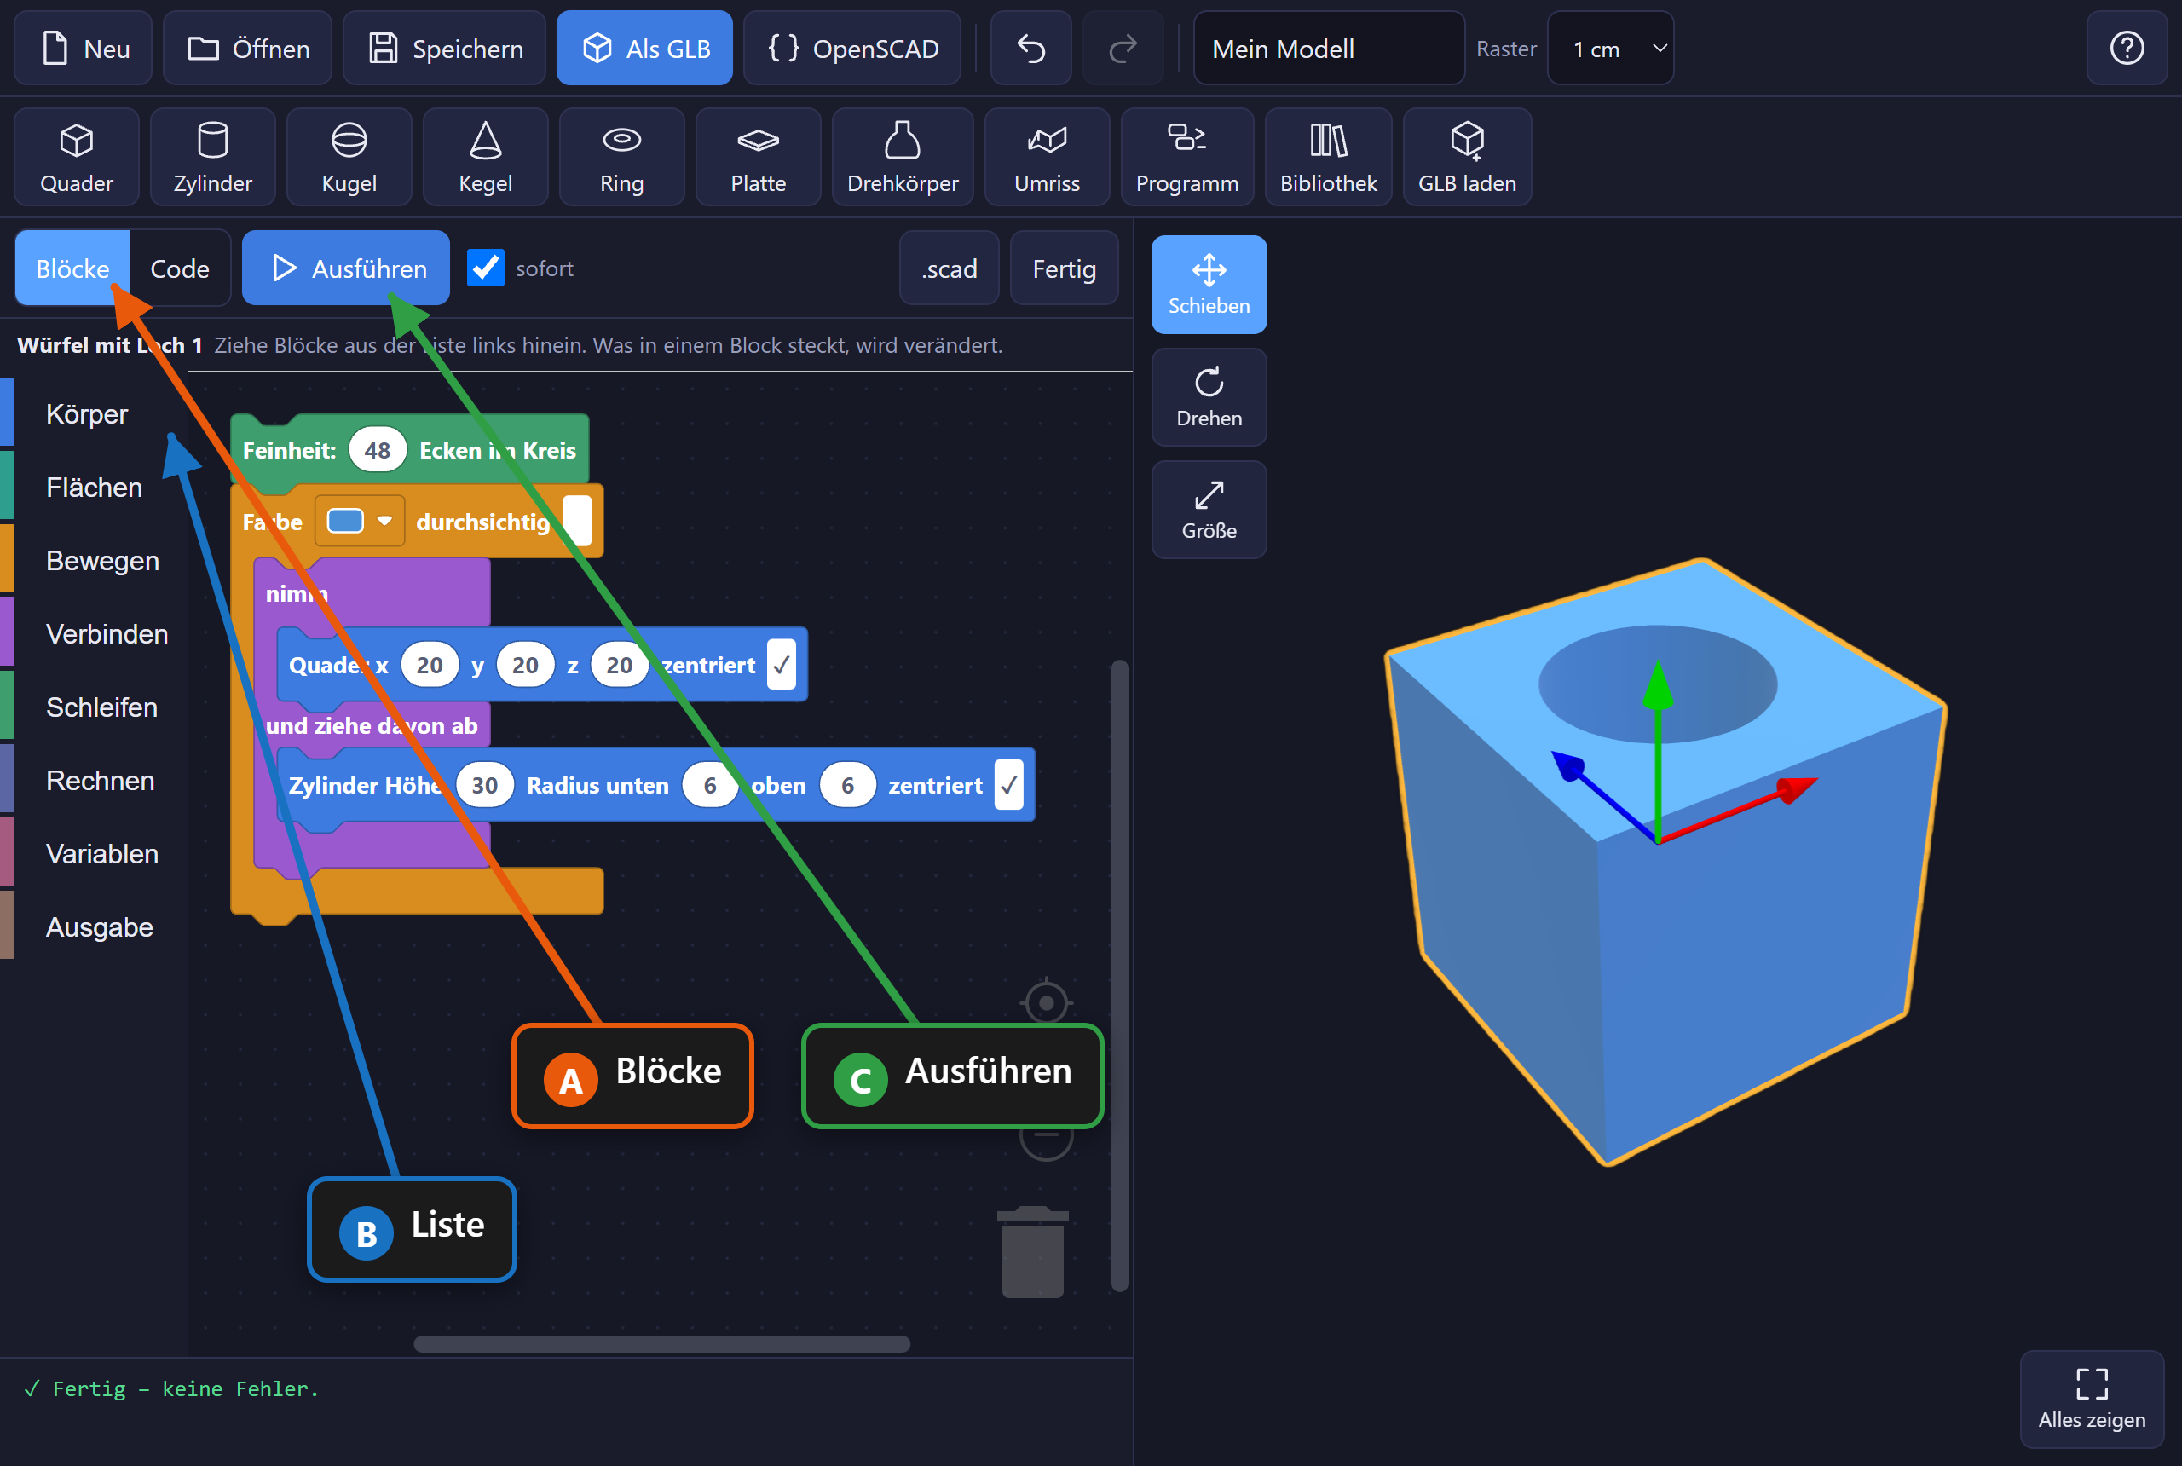Undo the last action
The image size is (2182, 1466).
1031,49
